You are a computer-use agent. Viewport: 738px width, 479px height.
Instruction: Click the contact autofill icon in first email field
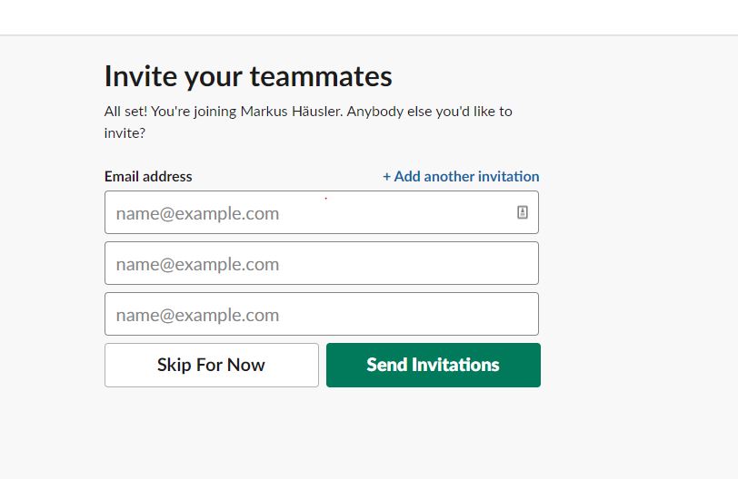523,212
